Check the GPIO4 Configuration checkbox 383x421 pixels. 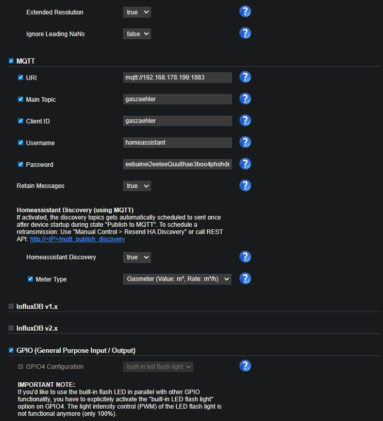21,367
